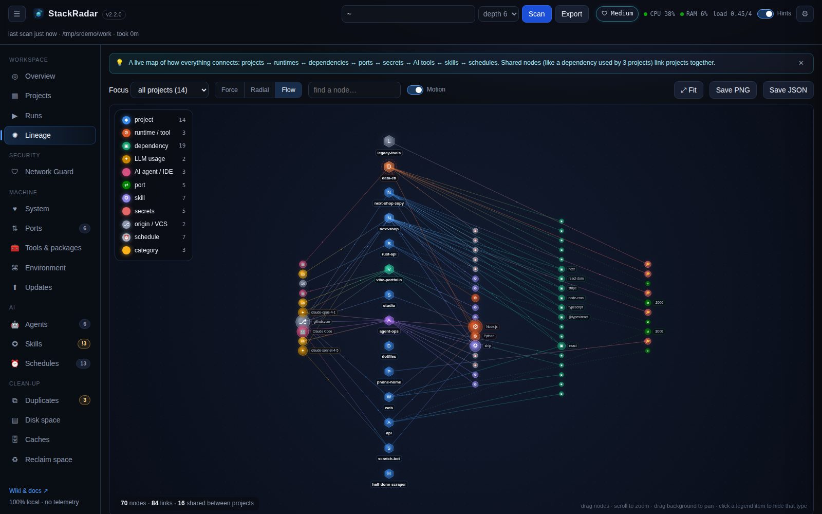Click the rust-api project node
The width and height of the screenshot is (822, 514).
click(389, 244)
